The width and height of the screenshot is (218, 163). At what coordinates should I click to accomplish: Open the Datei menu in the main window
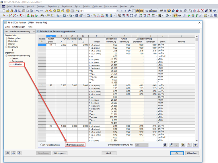[9, 6]
